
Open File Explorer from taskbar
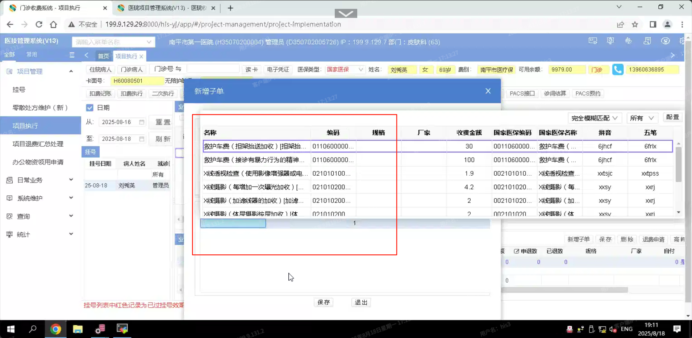click(78, 329)
